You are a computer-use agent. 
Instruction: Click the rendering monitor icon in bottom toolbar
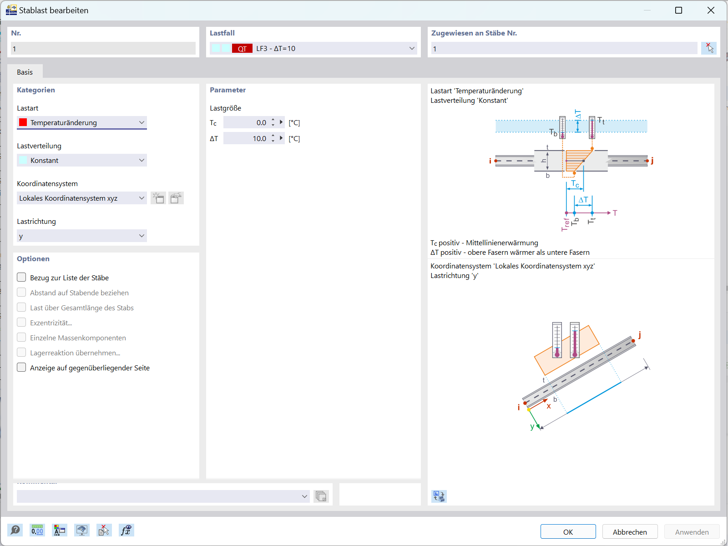click(x=82, y=530)
